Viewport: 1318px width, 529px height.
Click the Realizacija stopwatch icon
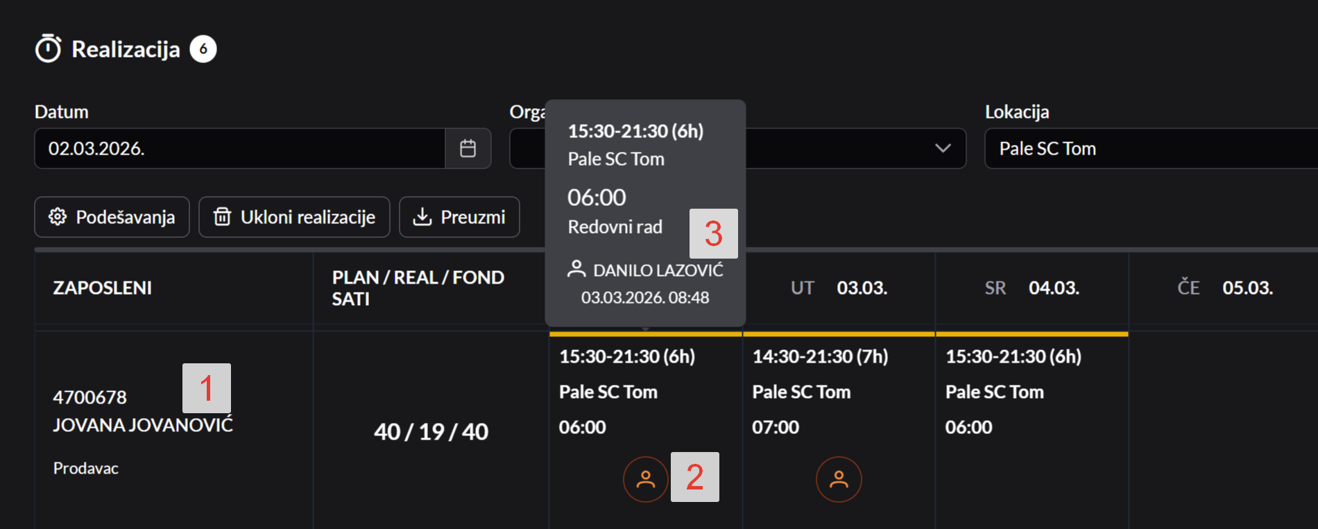(x=49, y=49)
